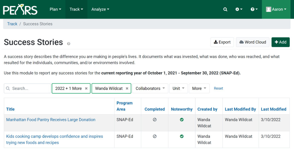Click the green Add button
294x168 pixels.
click(281, 42)
